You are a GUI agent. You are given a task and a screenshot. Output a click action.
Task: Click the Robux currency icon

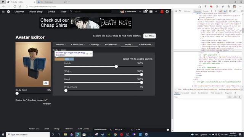[151, 11]
